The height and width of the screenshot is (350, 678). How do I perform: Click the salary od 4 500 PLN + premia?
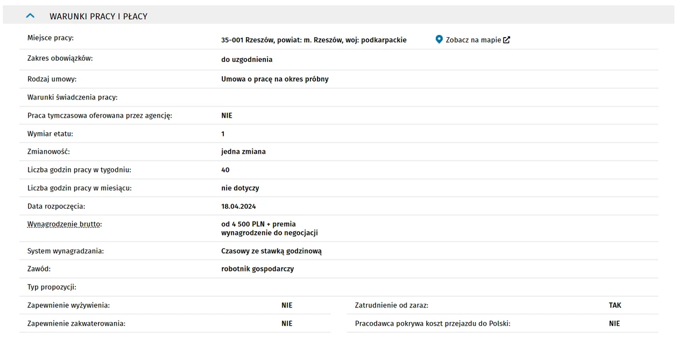coord(258,224)
